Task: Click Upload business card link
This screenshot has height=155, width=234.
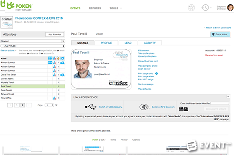Action: pyautogui.click(x=148, y=61)
